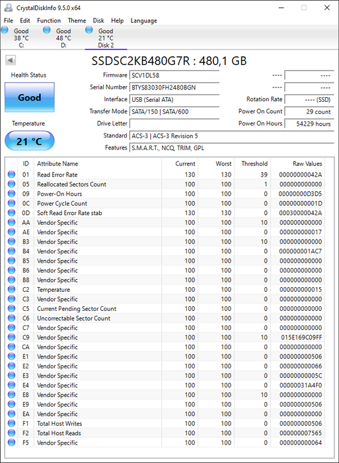Open the Help menu
The width and height of the screenshot is (339, 463).
pos(117,21)
